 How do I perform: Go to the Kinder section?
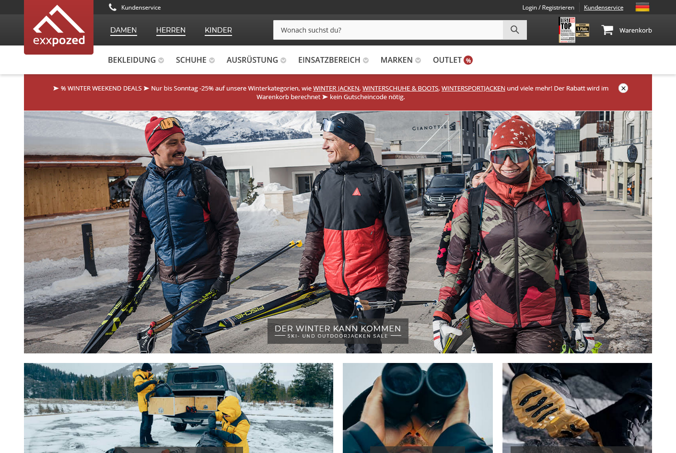pos(218,30)
